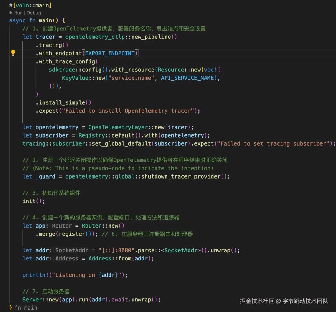This screenshot has height=312, width=336.
Task: Click the Server type name
Action: [32, 300]
